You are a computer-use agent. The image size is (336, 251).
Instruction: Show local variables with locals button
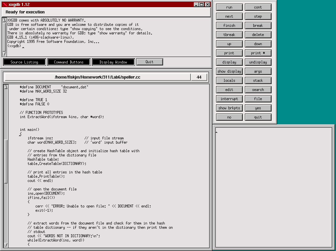coord(229,81)
